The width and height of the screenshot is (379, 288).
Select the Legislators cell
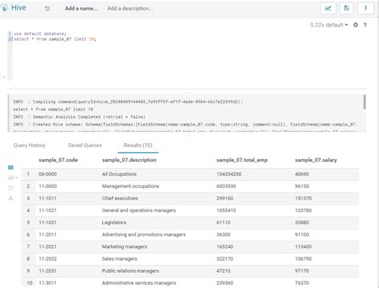[x=114, y=222]
